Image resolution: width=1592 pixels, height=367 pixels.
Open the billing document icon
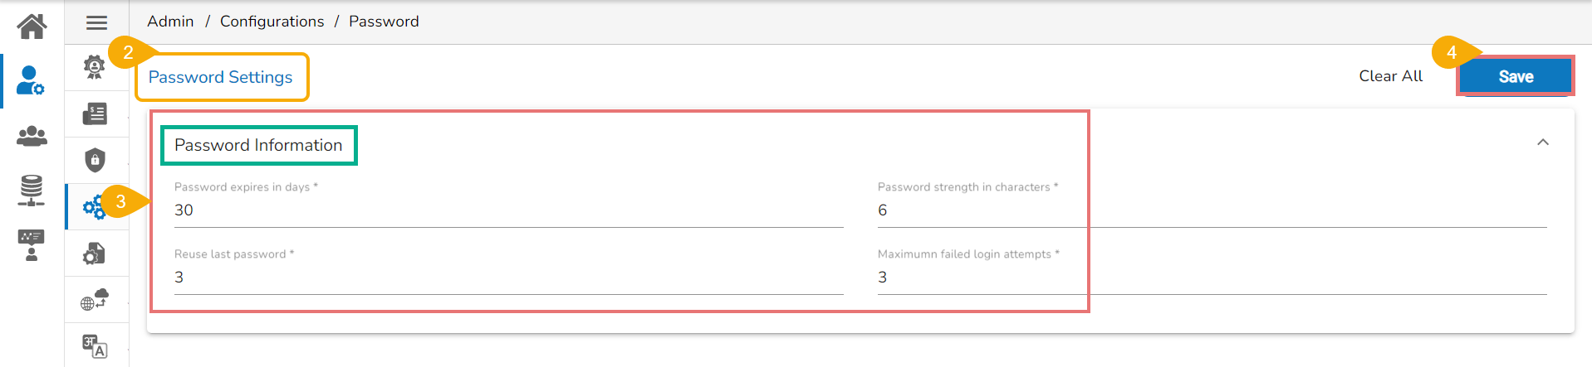click(95, 113)
